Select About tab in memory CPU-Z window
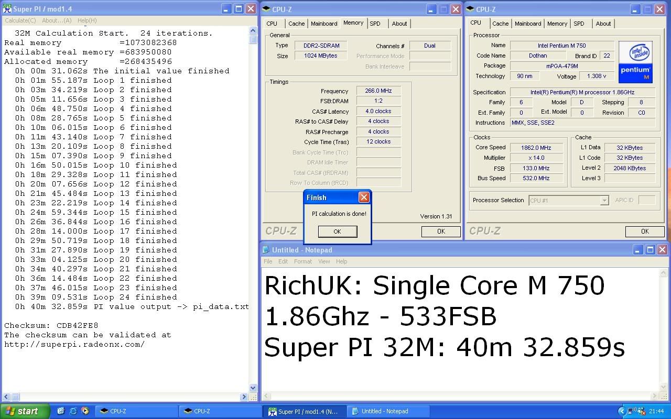This screenshot has width=671, height=419. [399, 24]
